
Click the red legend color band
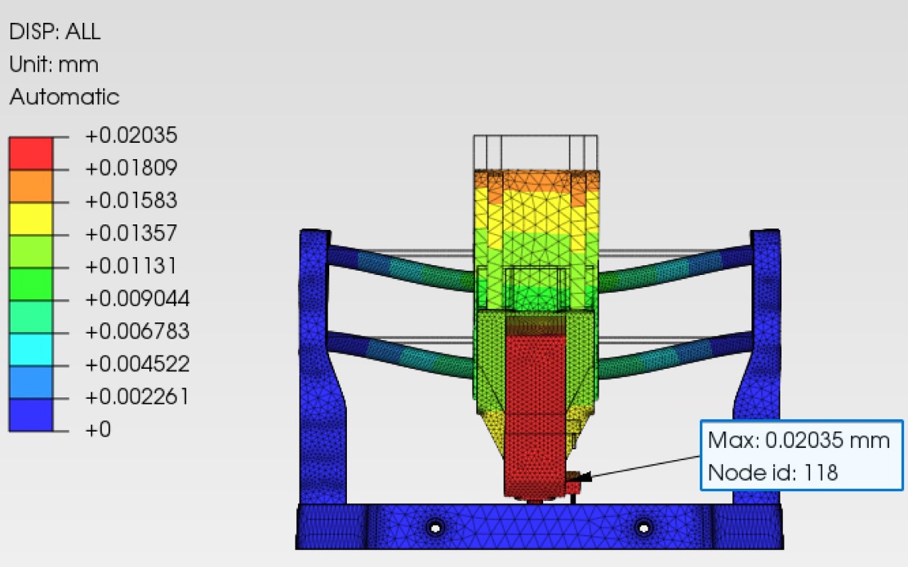31,153
